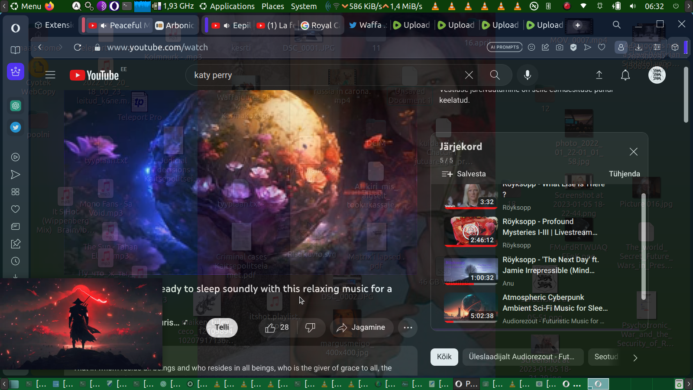This screenshot has width=693, height=390.
Task: Go to the YouTube home logo
Action: click(94, 75)
